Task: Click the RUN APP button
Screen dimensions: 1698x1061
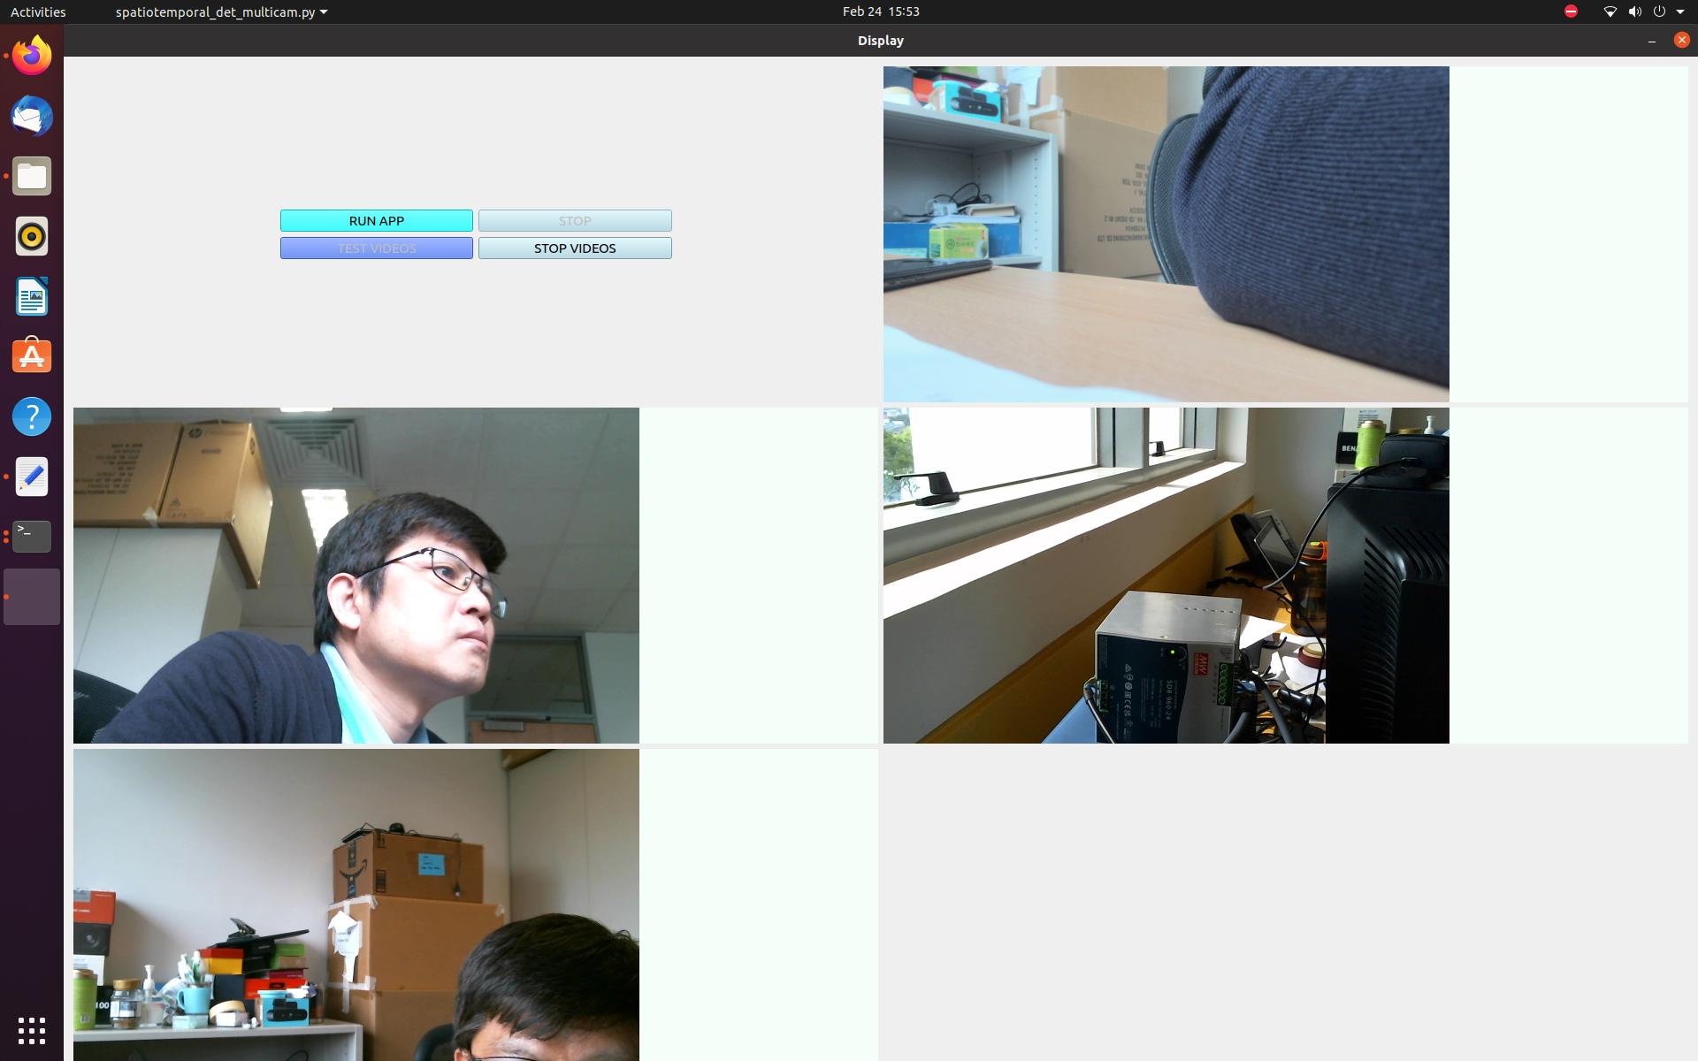Action: coord(376,221)
